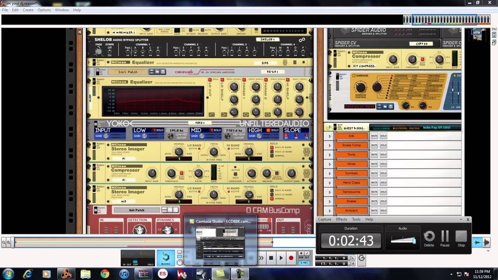Solo the Snare Comp channel
This screenshot has width=498, height=280.
click(383, 145)
